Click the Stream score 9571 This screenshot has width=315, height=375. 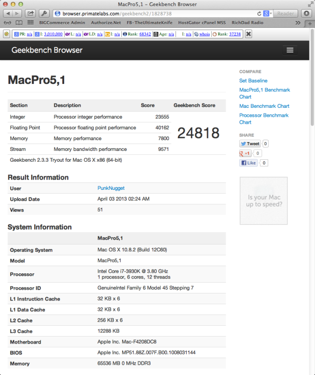[164, 149]
